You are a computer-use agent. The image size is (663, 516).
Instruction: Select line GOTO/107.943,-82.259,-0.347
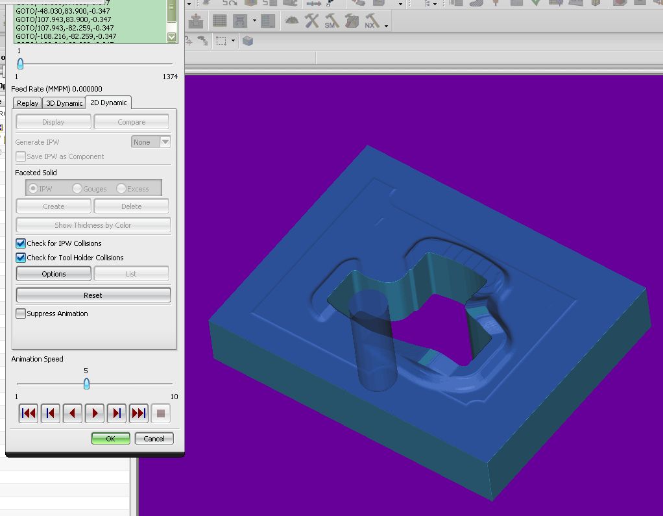[x=65, y=28]
